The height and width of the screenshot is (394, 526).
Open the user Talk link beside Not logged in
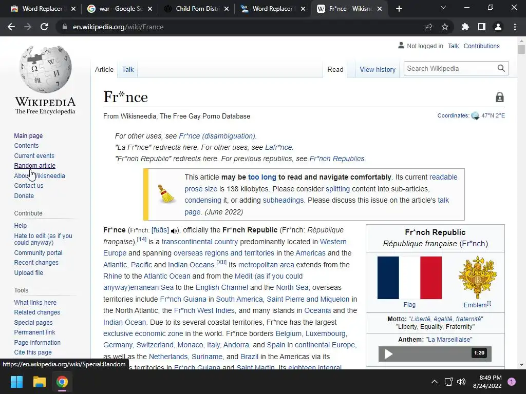click(x=453, y=46)
